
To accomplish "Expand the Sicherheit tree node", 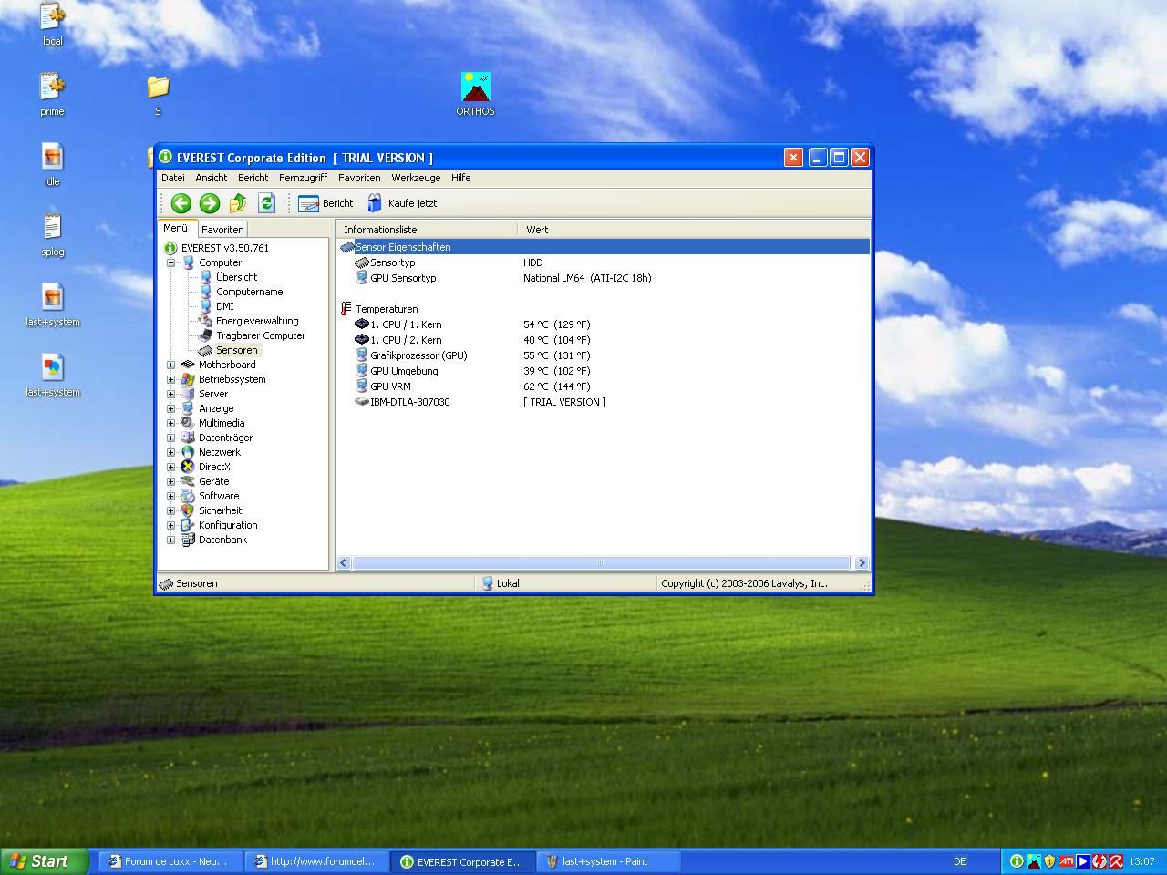I will [x=170, y=510].
